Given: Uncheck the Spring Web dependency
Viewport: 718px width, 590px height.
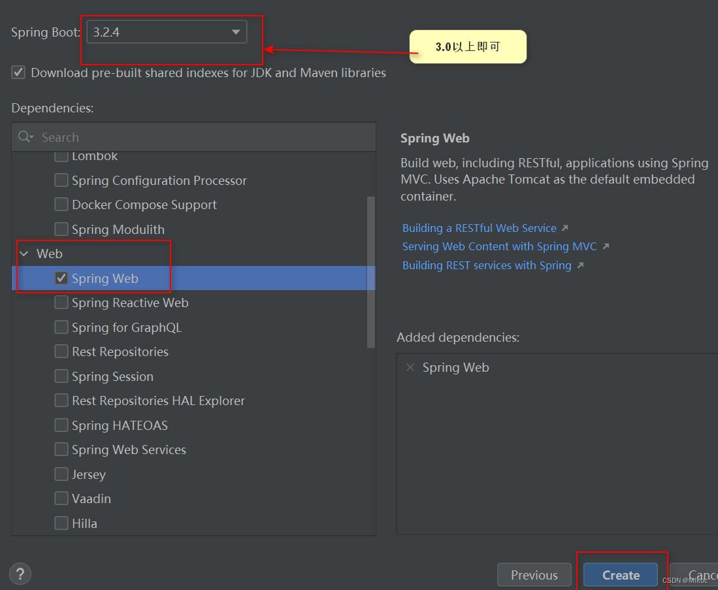Looking at the screenshot, I should tap(61, 278).
